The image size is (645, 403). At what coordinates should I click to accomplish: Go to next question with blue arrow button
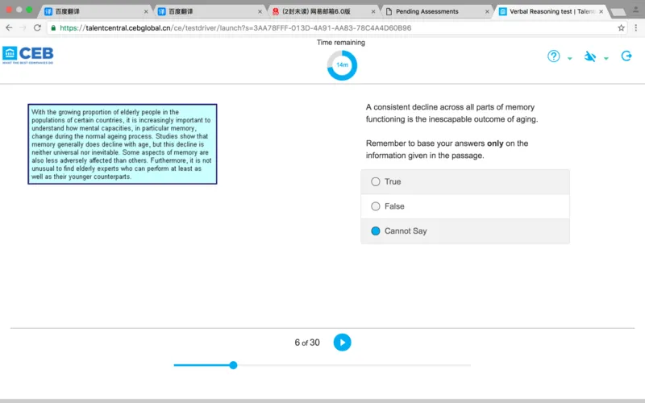pos(342,343)
